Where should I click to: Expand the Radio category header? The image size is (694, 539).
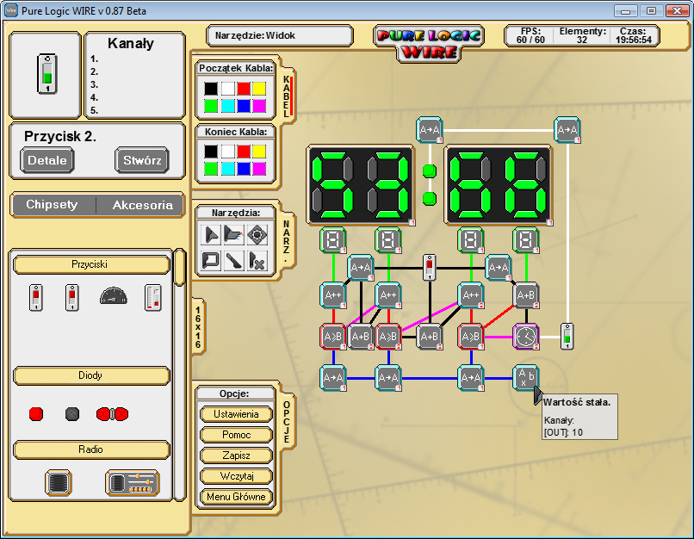click(x=91, y=449)
